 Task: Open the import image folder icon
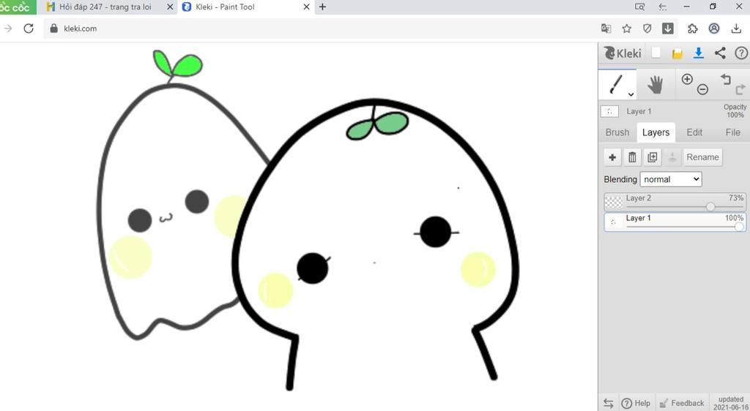pos(677,53)
